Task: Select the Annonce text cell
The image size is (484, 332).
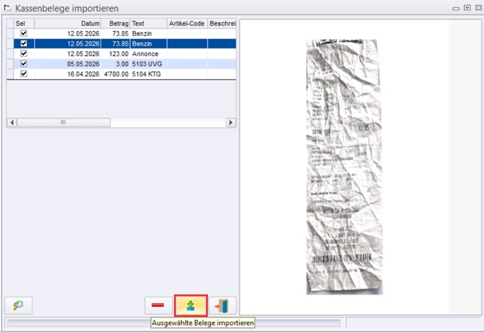Action: tap(148, 53)
